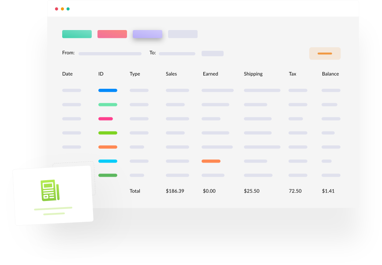
Task: Open the lime green ID entry
Action: [x=108, y=133]
